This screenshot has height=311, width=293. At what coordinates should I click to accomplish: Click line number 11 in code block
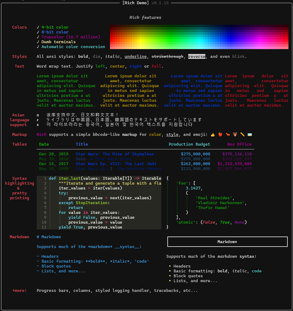click(44, 227)
